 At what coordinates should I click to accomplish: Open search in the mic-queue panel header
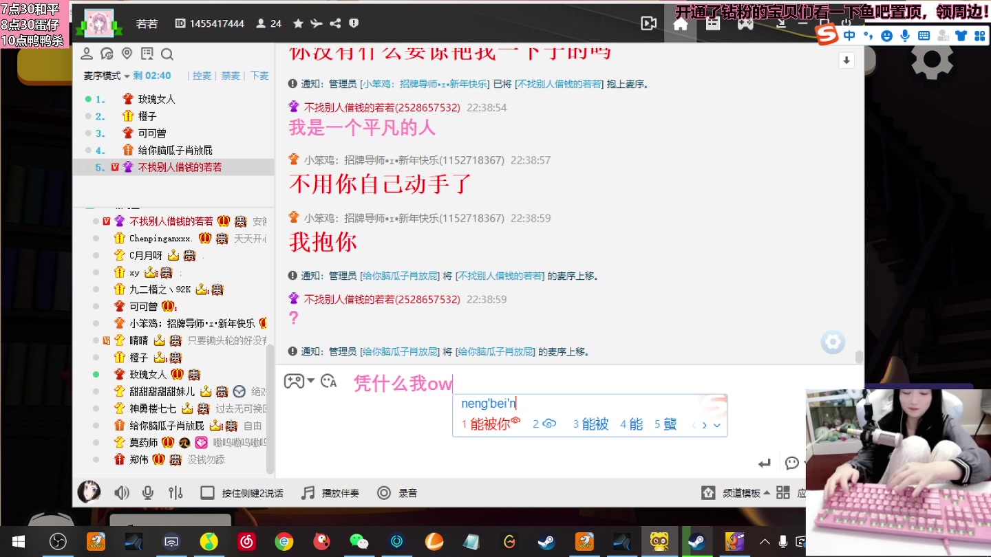point(167,54)
